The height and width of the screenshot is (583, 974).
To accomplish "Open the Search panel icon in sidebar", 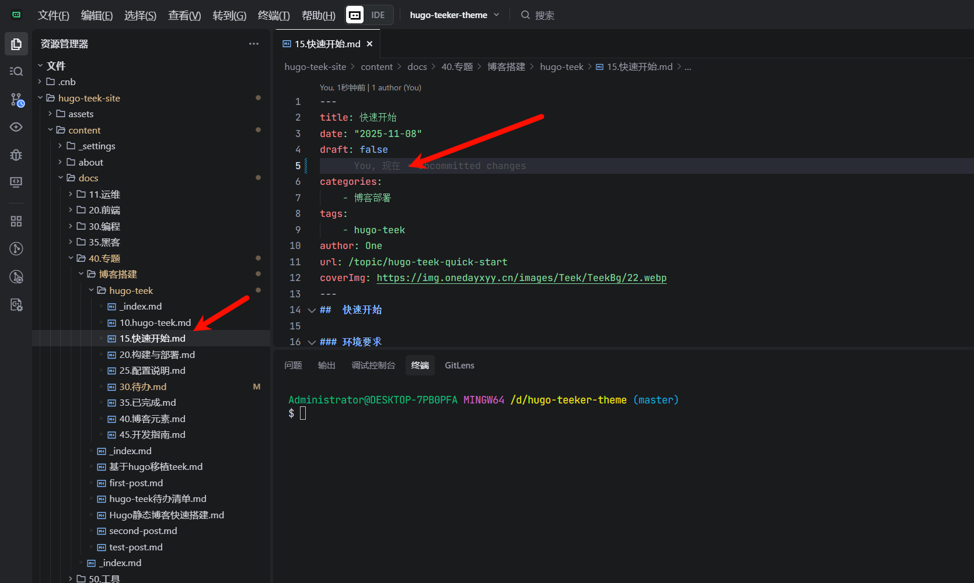I will 16,71.
